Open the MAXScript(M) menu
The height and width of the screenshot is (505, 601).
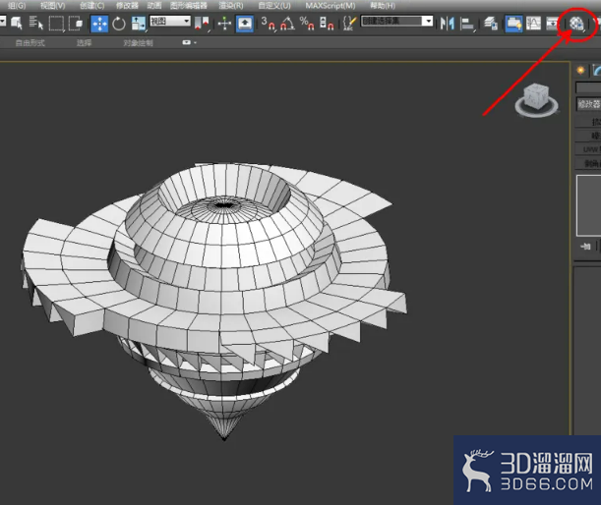(331, 6)
